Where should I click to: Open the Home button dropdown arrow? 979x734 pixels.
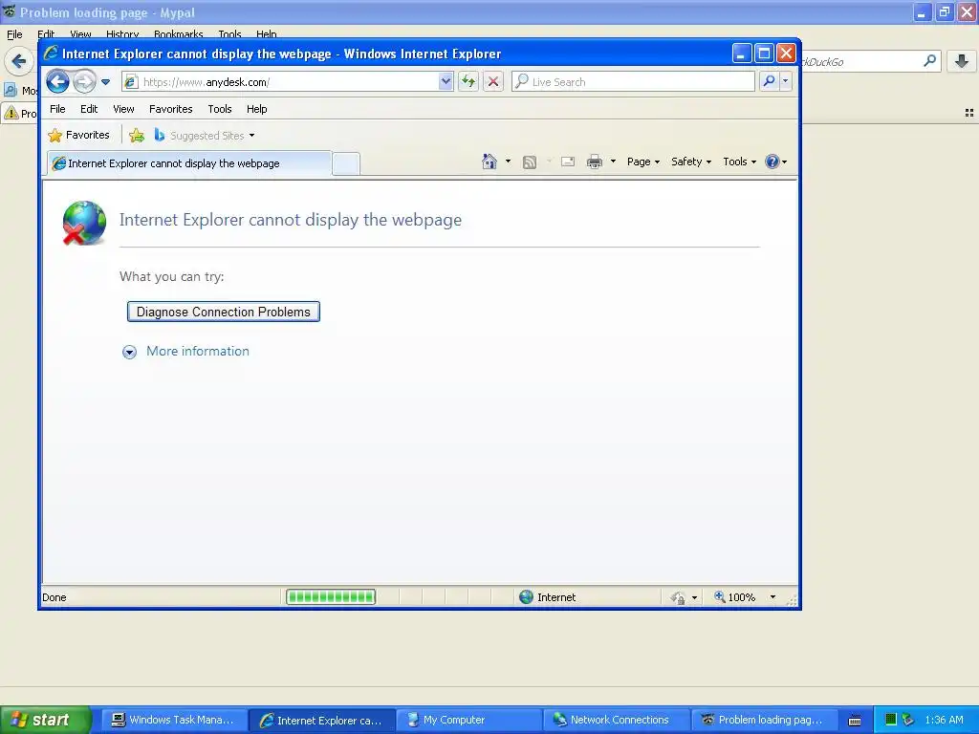tap(509, 162)
